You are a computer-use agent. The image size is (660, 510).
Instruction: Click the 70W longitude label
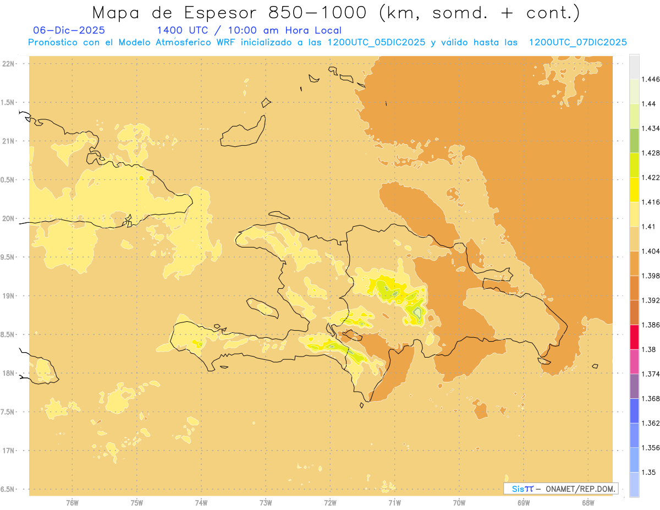[x=459, y=502]
